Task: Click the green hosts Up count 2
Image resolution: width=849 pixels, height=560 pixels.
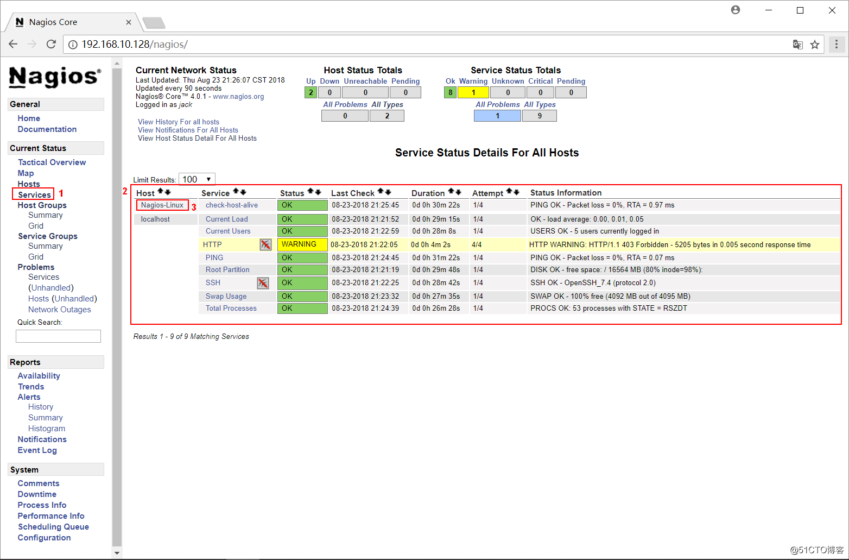Action: (x=311, y=92)
